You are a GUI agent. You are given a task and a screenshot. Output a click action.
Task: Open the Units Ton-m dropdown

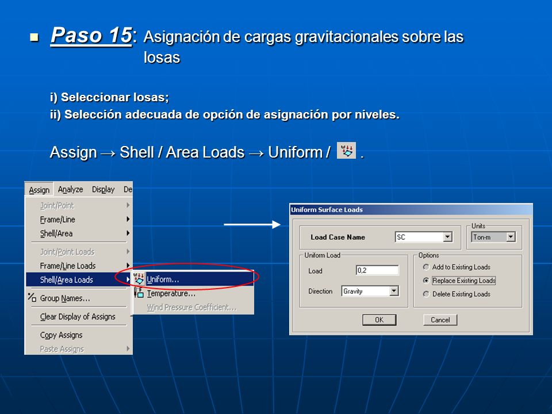(511, 237)
